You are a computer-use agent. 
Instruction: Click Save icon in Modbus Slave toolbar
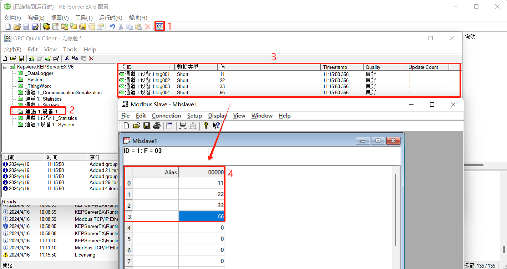pos(146,126)
